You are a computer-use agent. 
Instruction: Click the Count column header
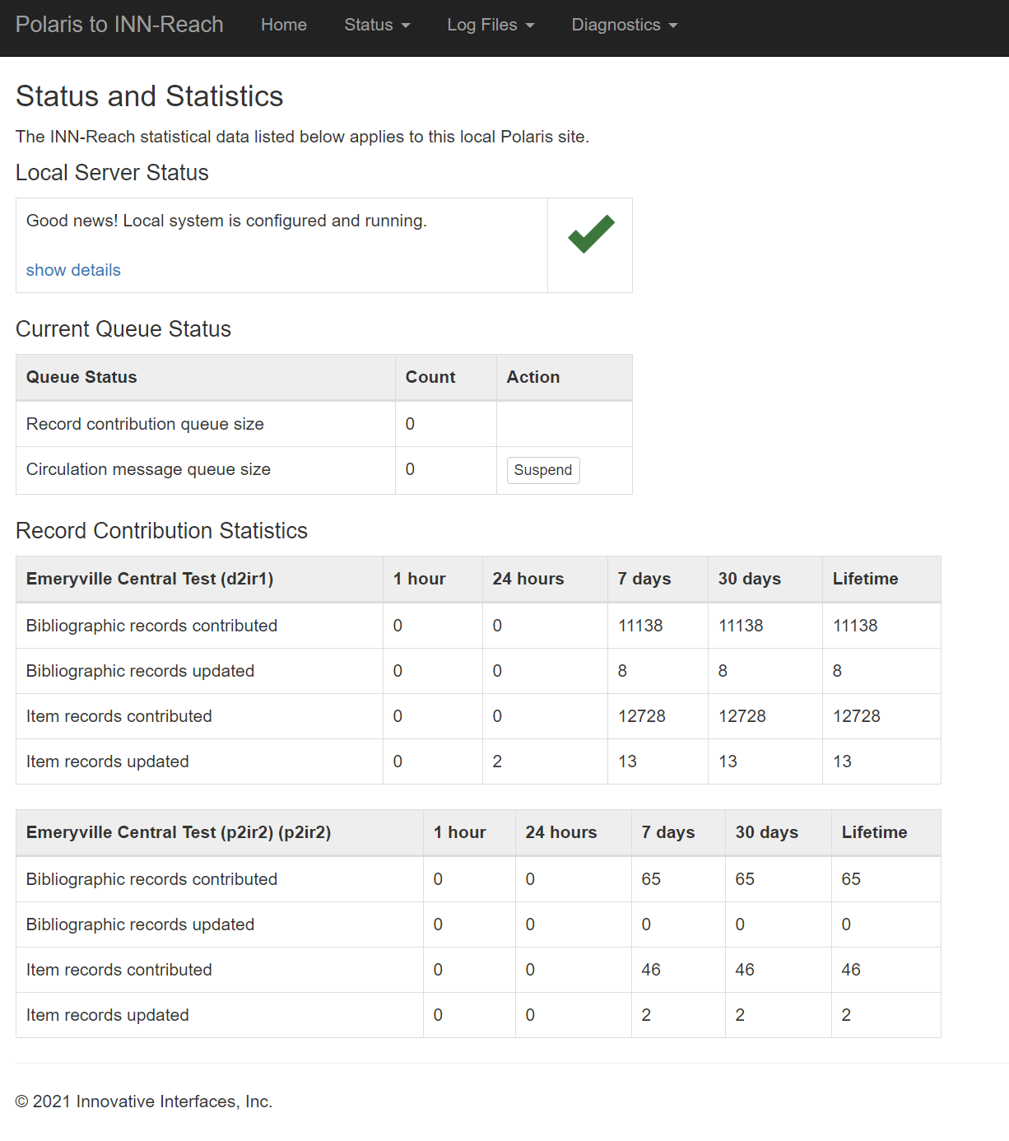430,377
